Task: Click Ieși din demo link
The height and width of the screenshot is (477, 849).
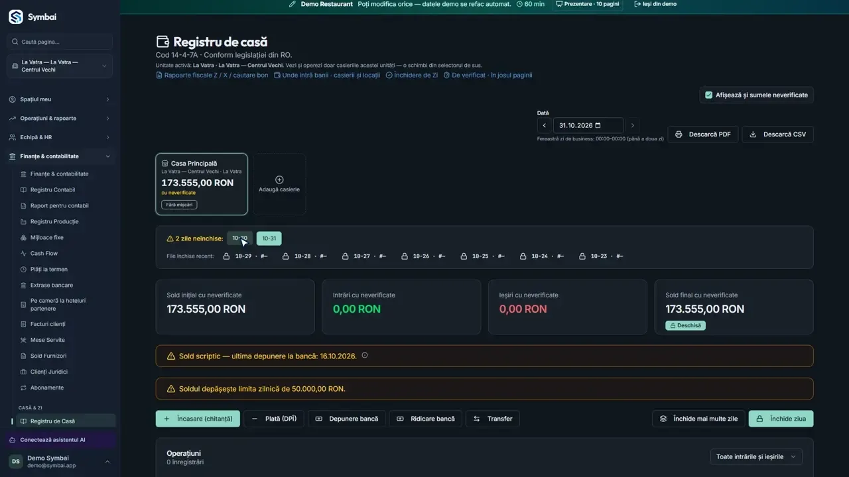Action: tap(655, 4)
